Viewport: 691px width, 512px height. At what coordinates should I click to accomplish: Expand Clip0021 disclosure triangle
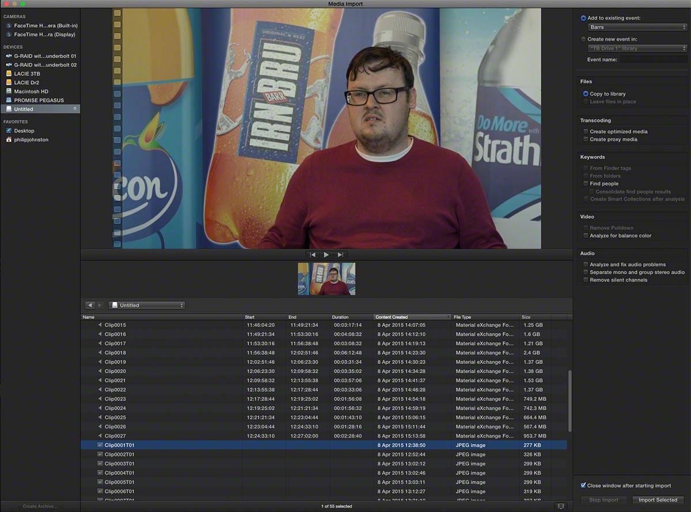[x=100, y=380]
